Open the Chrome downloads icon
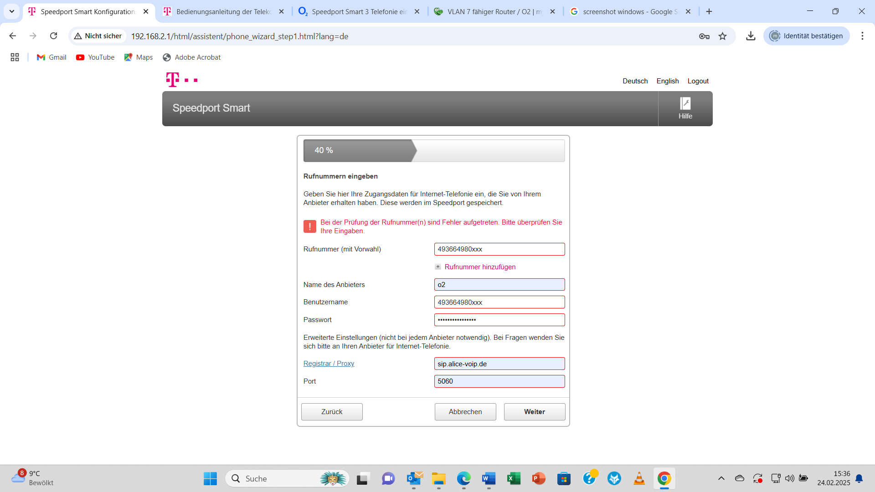Screen dimensions: 875x492 (751, 36)
